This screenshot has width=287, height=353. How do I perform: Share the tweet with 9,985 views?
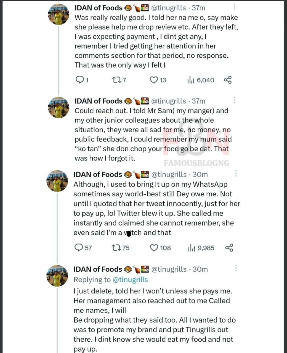pos(229,248)
